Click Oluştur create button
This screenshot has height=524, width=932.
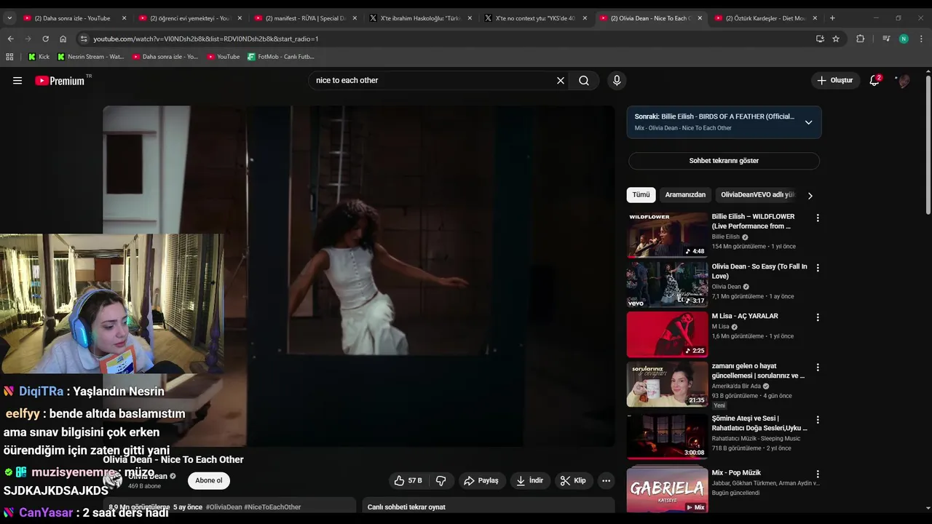(x=836, y=81)
